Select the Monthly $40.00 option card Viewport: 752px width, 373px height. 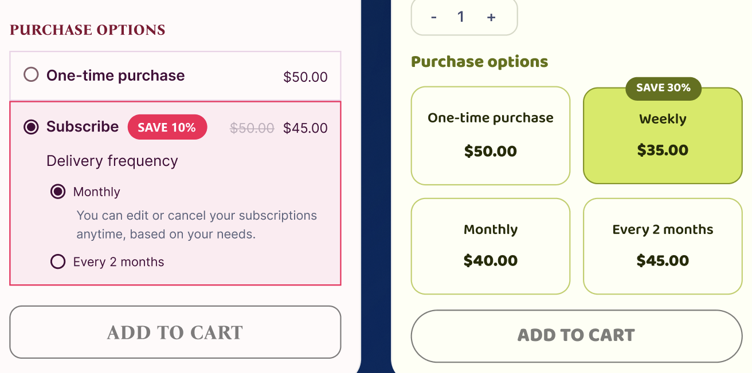(491, 246)
